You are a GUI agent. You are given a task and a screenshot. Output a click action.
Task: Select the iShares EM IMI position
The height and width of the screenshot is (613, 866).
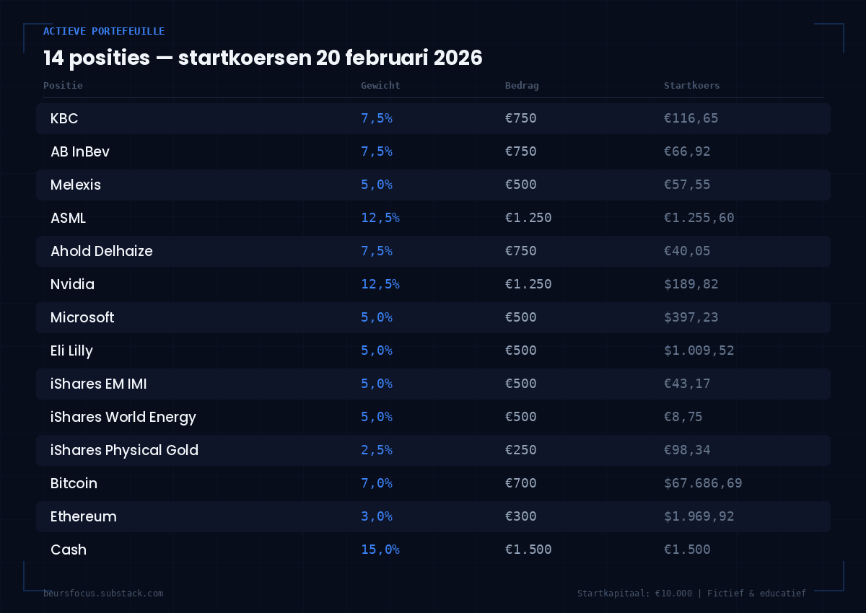click(99, 384)
